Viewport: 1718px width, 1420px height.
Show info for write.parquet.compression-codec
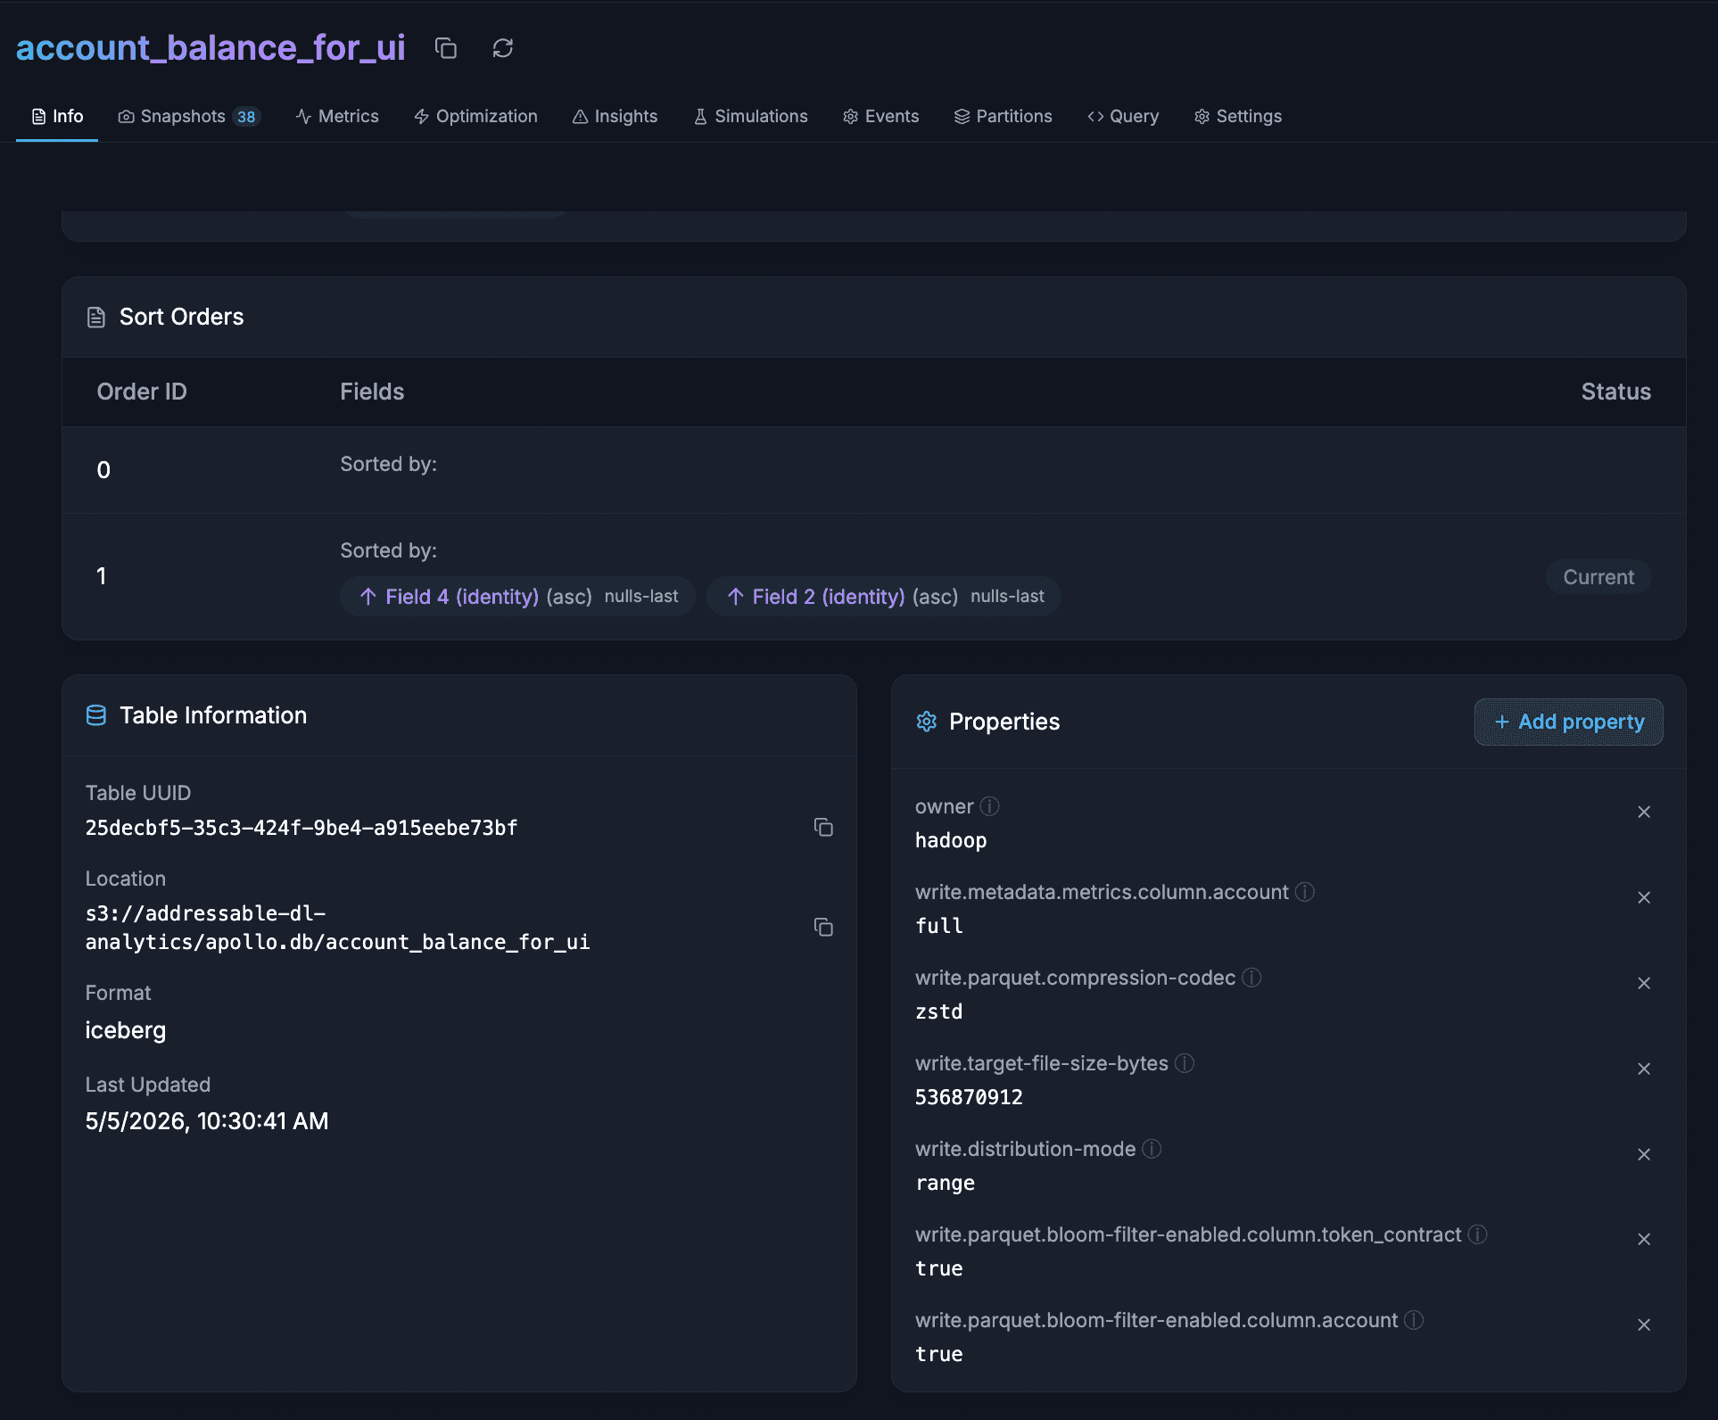coord(1251,978)
